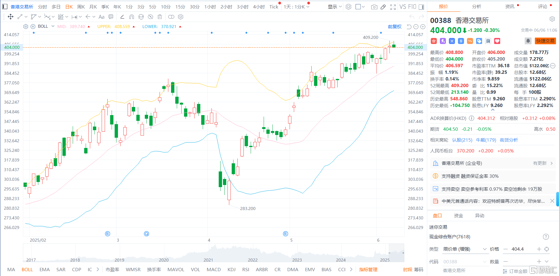
Task: Zoom out chart with minus circle
Action: [x=416, y=27]
